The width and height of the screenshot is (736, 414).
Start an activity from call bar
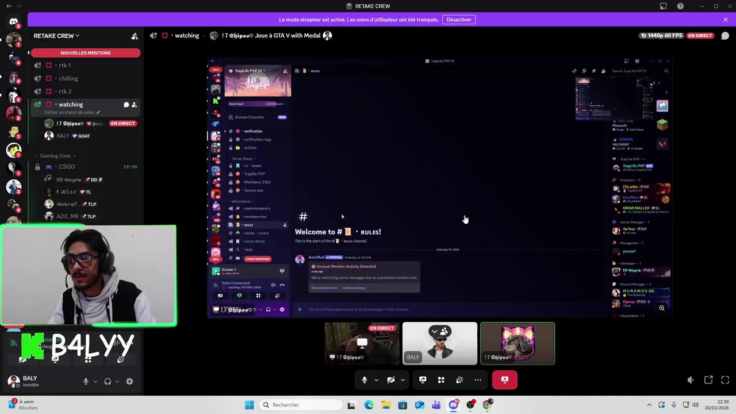(x=441, y=379)
